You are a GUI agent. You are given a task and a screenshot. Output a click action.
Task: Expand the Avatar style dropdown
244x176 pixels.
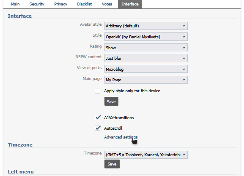click(x=146, y=26)
